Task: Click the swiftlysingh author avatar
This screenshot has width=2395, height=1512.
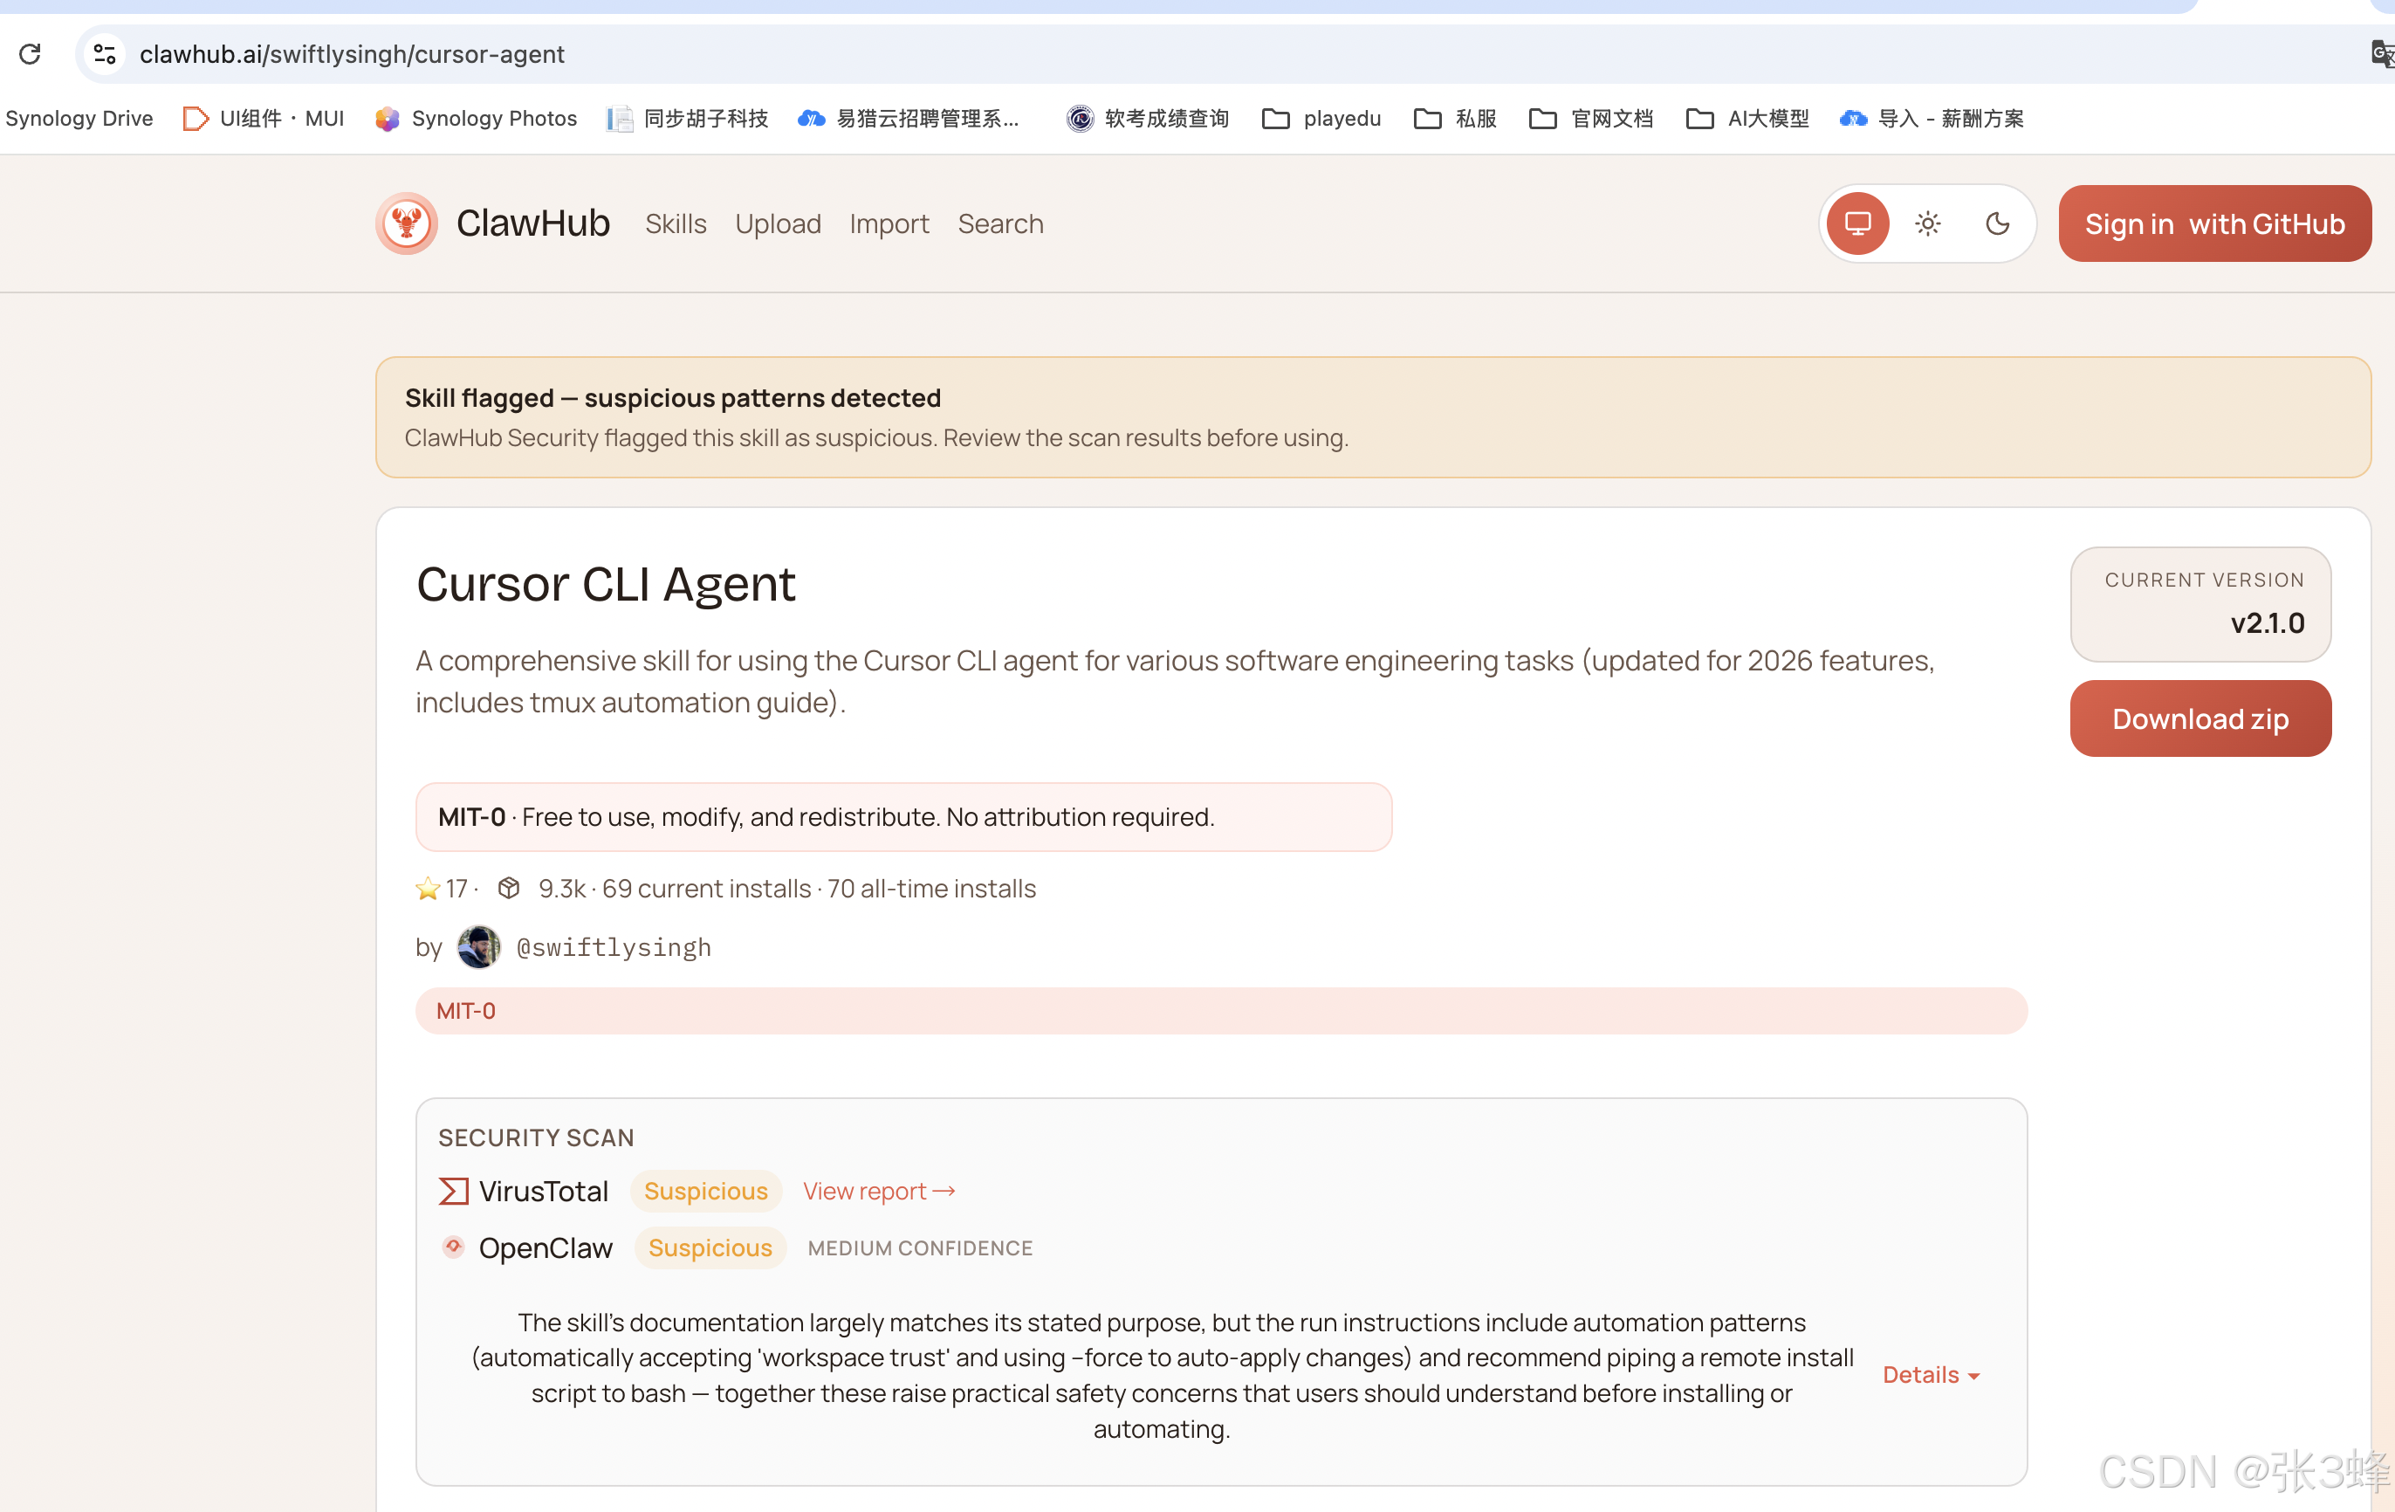Action: click(478, 947)
